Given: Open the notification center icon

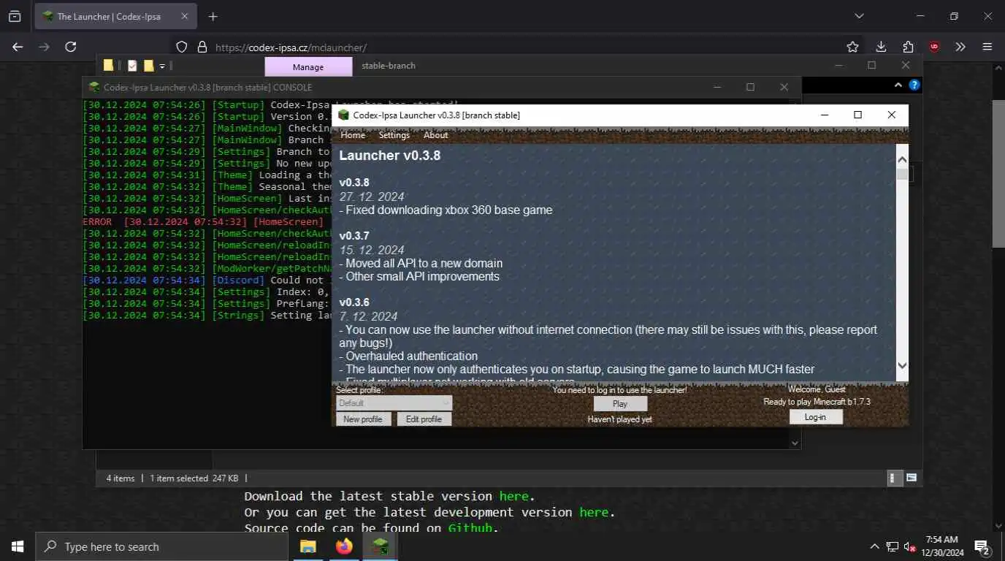Looking at the screenshot, I should tap(982, 546).
